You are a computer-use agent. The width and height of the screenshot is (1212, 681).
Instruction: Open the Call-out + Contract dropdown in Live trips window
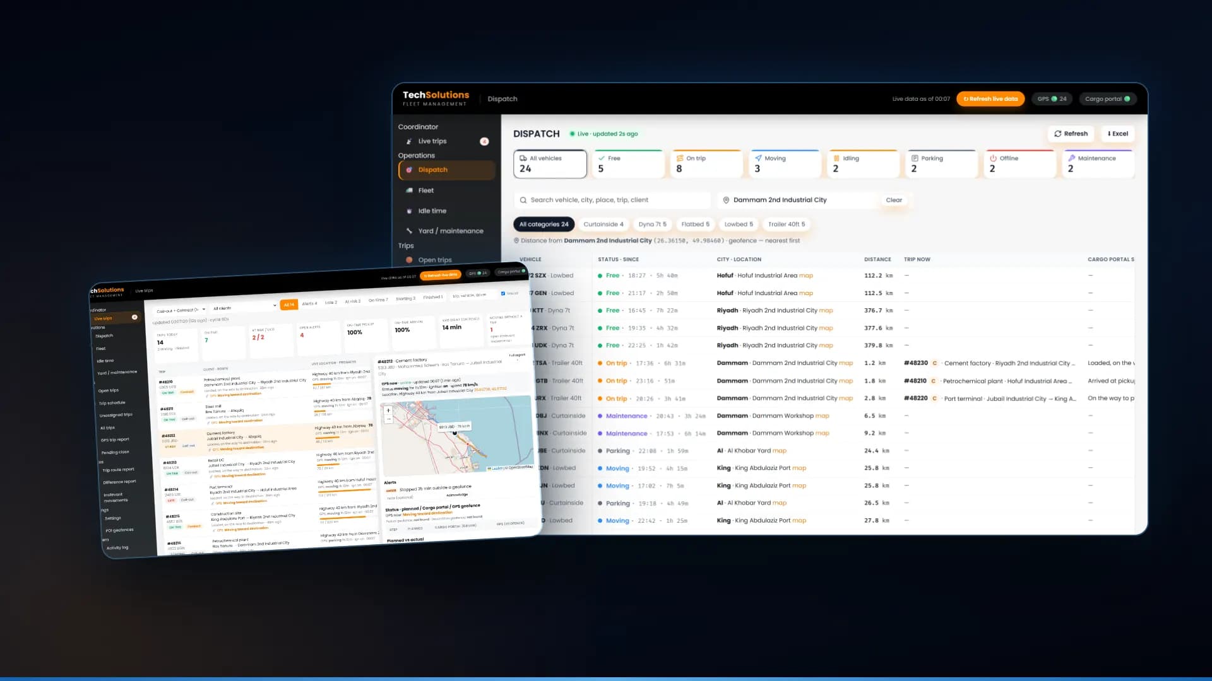(181, 310)
